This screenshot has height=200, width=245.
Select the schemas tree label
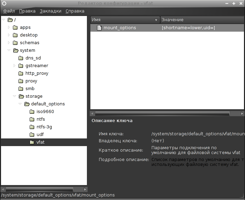tap(30, 43)
